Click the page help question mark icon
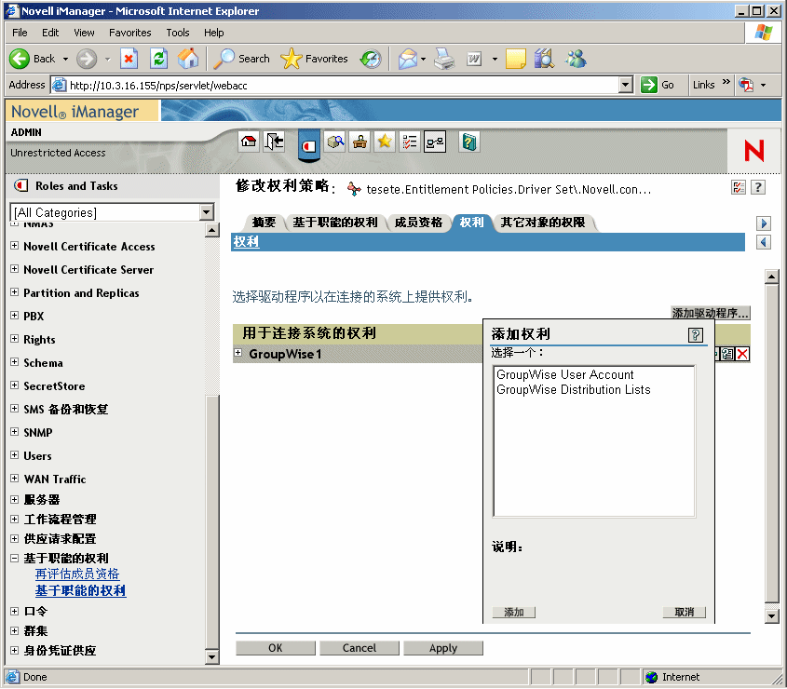787x689 pixels. [x=758, y=188]
